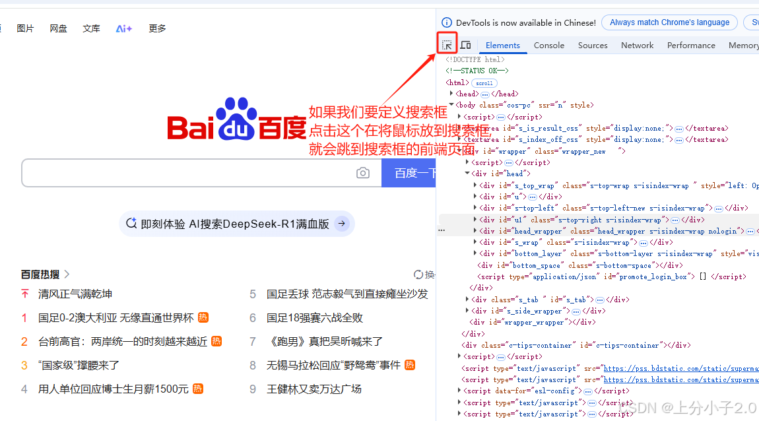This screenshot has width=759, height=421.
Task: Open hot search 王健林又卖万达广场
Action: [313, 389]
